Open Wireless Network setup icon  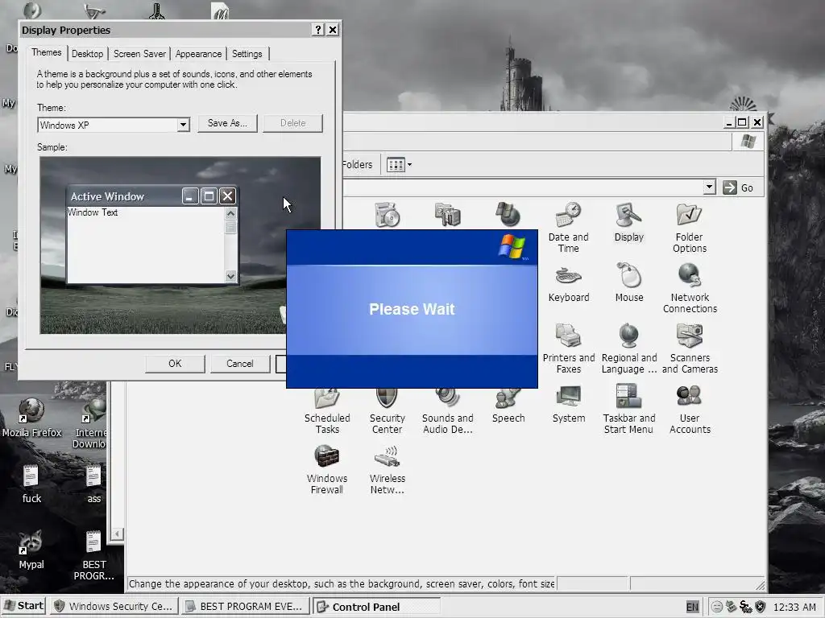387,469
